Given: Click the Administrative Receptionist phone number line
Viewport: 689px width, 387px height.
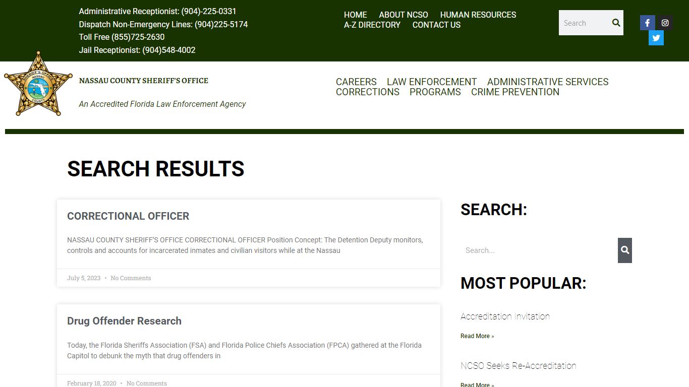Looking at the screenshot, I should [x=157, y=11].
